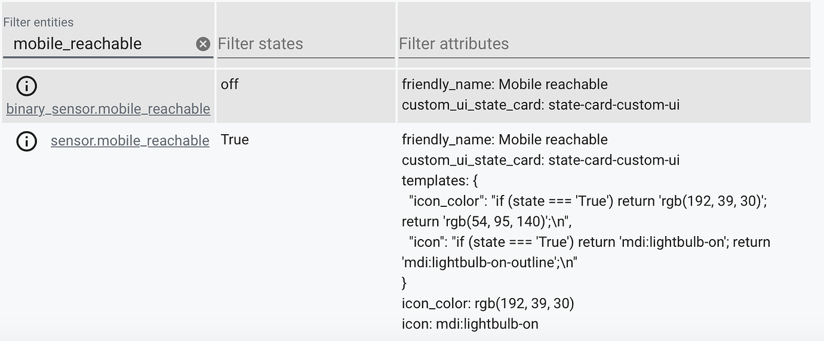
Task: Click the "icon" template definition line
Action: coord(589,242)
